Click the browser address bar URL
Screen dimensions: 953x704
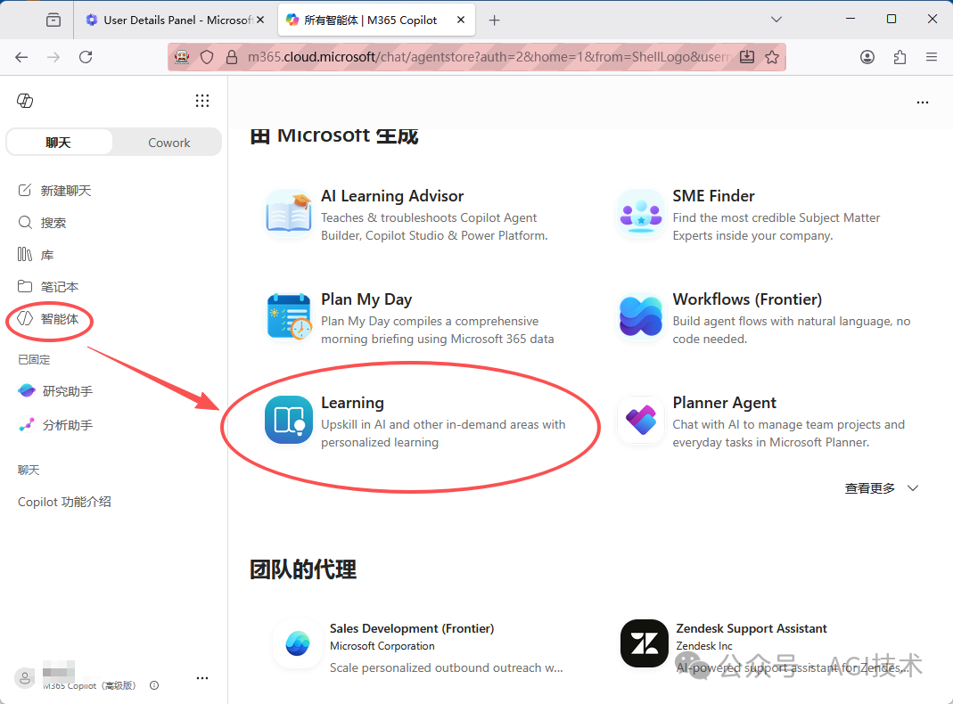click(x=489, y=57)
